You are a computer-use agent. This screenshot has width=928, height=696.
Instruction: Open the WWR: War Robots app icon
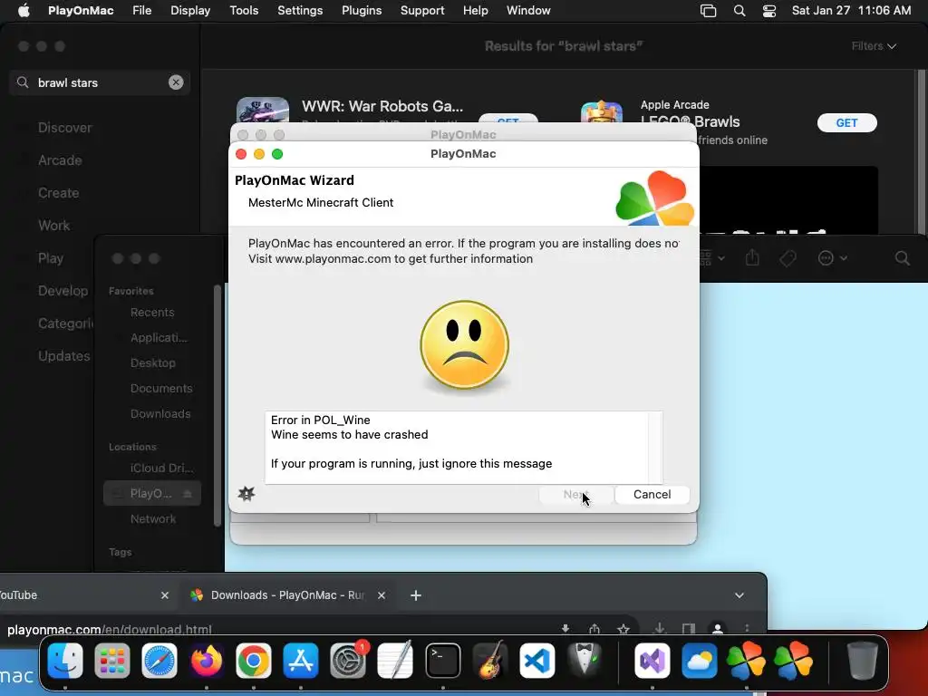[x=263, y=111]
